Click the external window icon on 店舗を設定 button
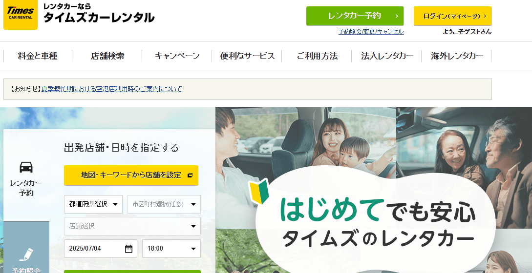The height and width of the screenshot is (273, 532). point(190,175)
